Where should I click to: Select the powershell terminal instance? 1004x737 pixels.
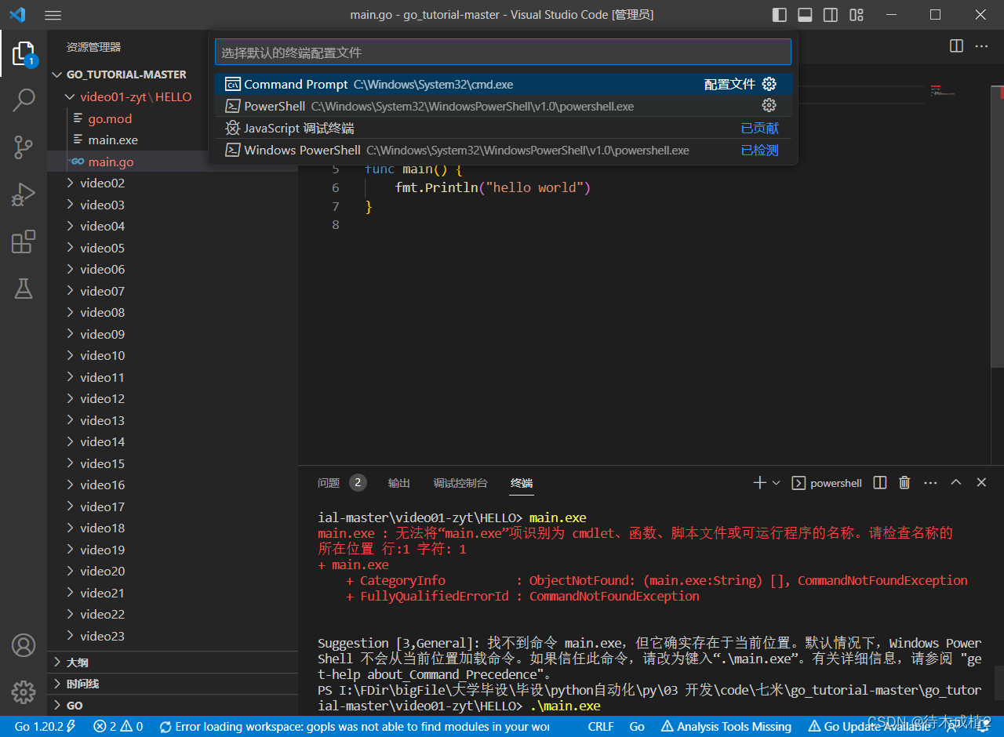coord(827,483)
